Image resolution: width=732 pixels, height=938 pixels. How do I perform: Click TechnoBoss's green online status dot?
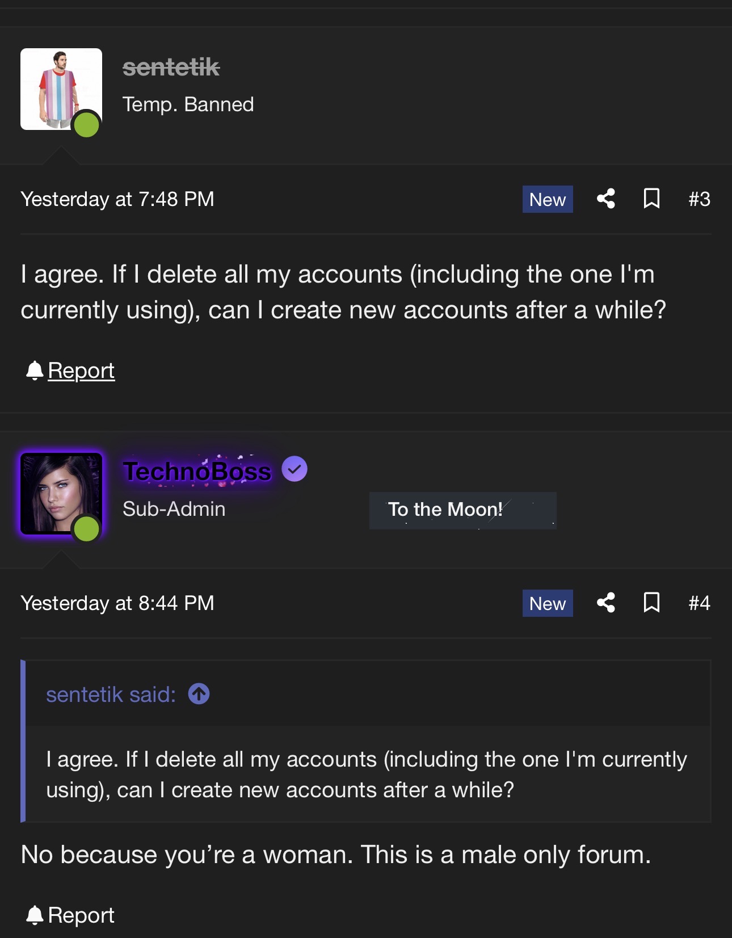tap(86, 529)
